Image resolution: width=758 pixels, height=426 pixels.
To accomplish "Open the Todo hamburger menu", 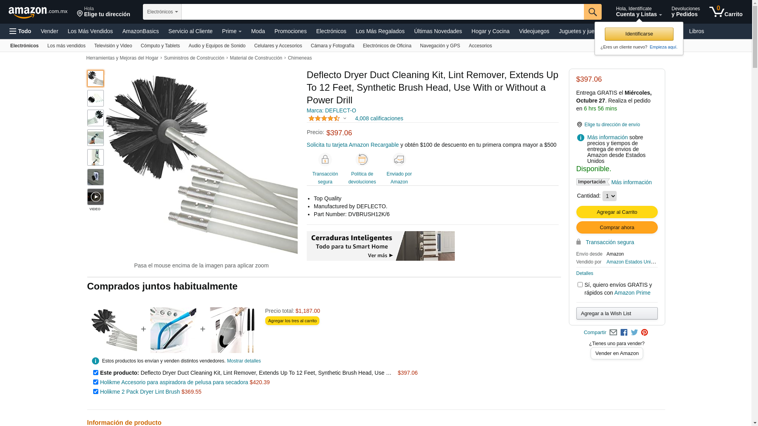I will (x=20, y=31).
